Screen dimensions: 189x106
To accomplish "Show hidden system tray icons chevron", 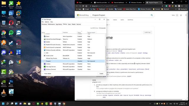I will point(150,104).
